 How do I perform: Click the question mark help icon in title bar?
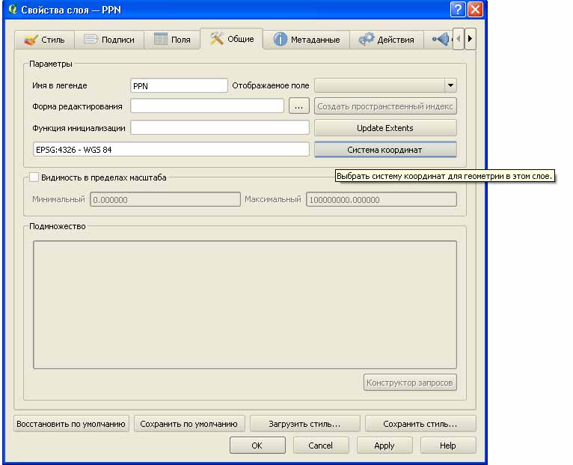(458, 10)
